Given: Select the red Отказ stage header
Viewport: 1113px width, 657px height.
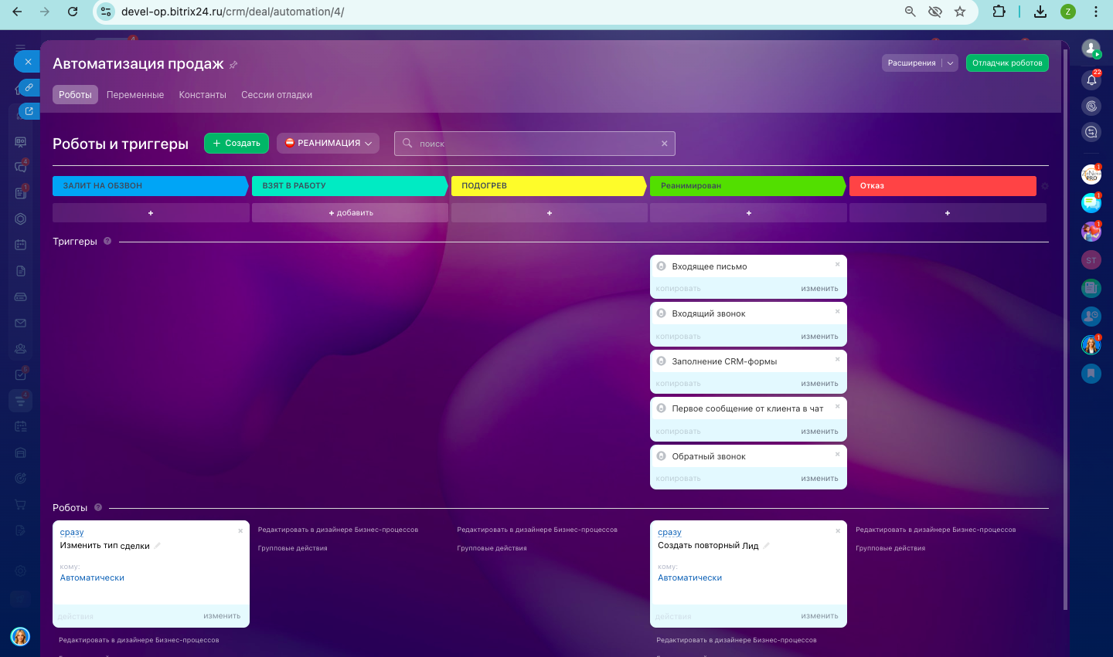Looking at the screenshot, I should (942, 186).
